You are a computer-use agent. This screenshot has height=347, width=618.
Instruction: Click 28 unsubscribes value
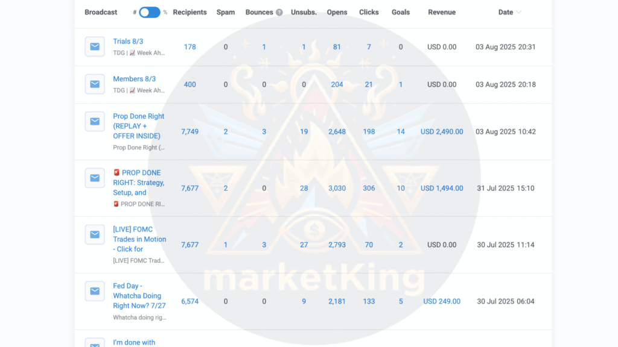tap(304, 189)
